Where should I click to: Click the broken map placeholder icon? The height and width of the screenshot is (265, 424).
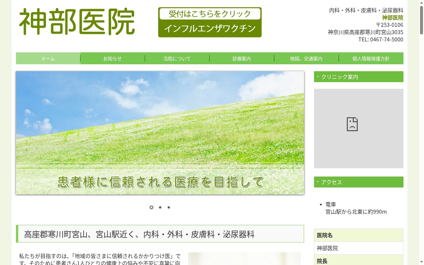[352, 124]
